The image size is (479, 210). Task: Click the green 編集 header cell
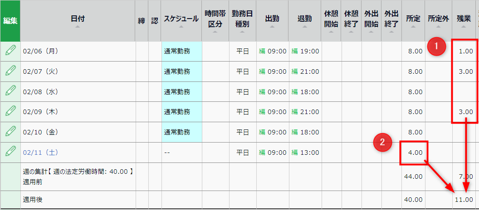point(10,21)
